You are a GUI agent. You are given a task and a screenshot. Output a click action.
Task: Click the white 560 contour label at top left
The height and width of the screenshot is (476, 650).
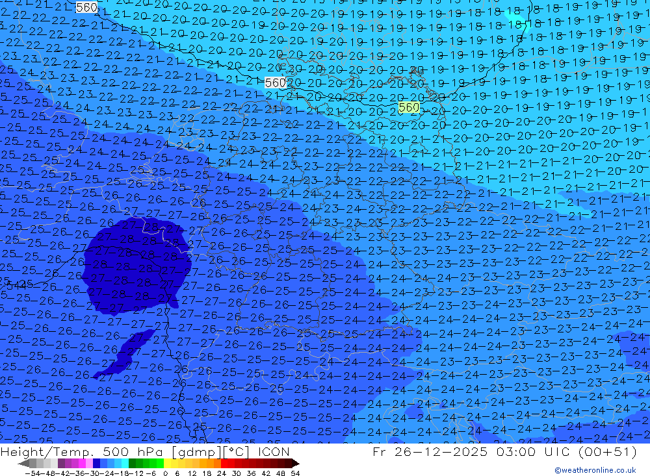point(86,7)
